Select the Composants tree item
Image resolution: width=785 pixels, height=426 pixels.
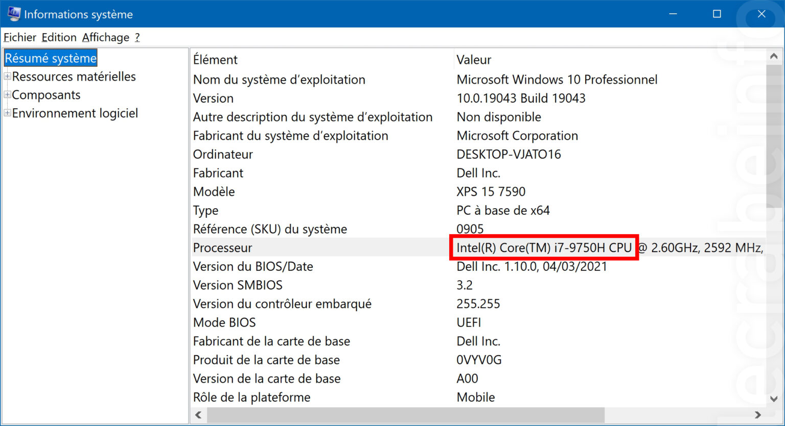[47, 95]
